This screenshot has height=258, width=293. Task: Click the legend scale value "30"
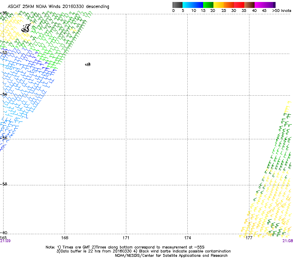click(234, 11)
